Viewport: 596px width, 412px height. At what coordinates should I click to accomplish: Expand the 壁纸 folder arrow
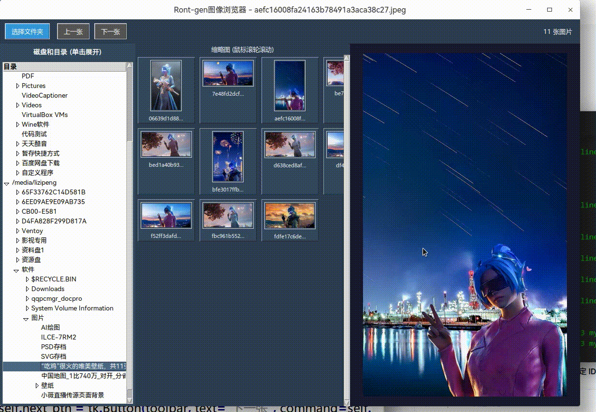(x=37, y=385)
